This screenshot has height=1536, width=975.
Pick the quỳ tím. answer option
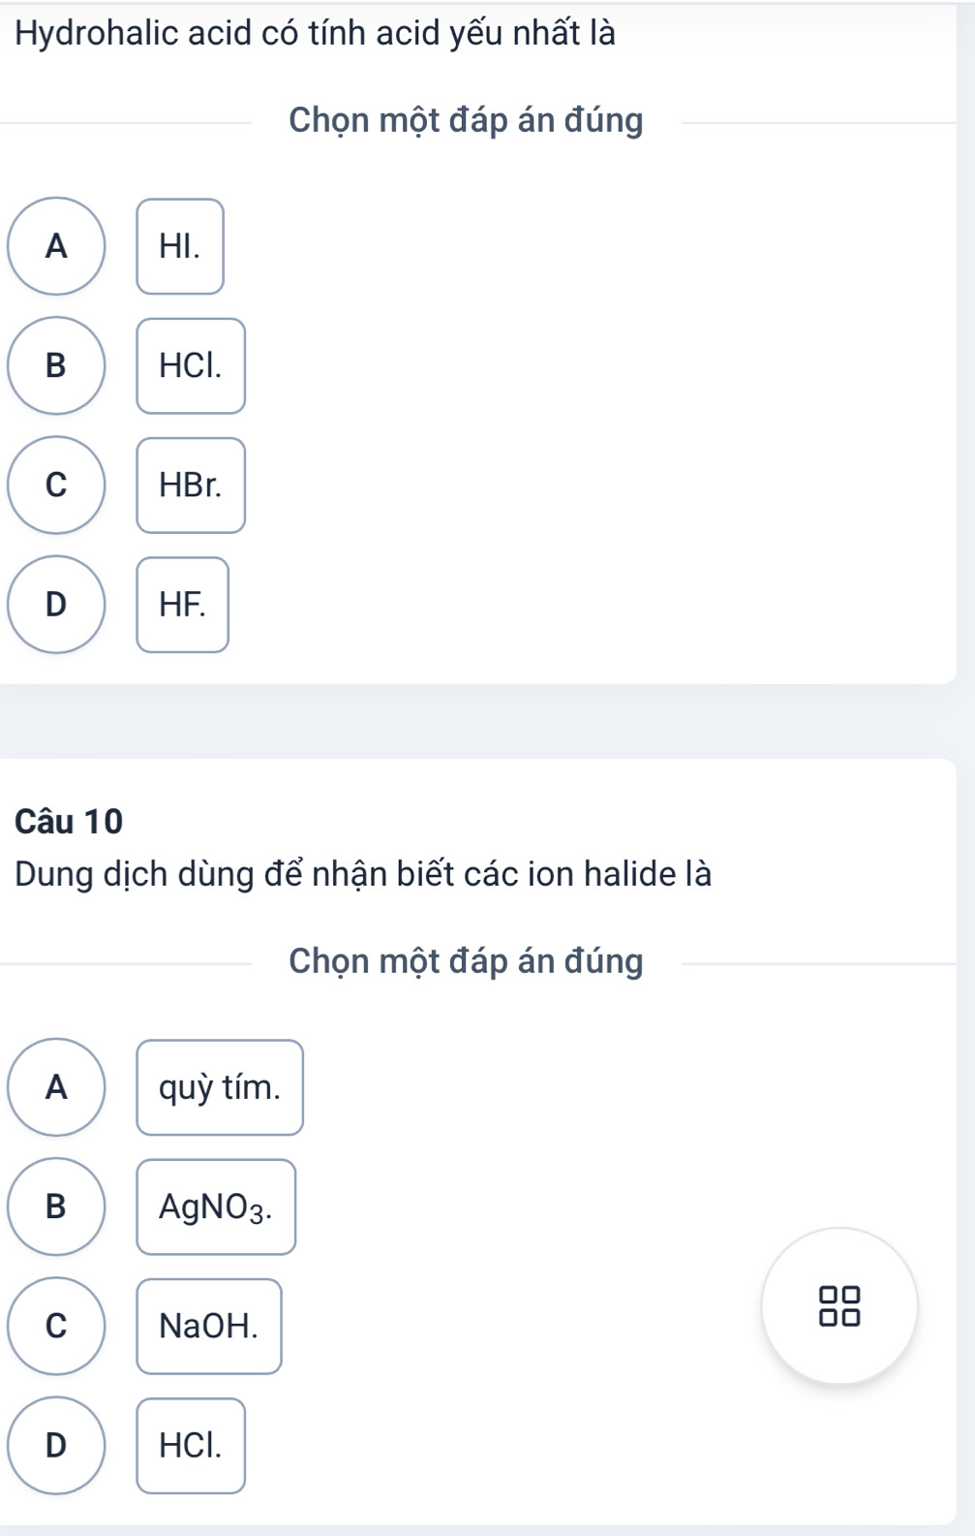point(220,1087)
